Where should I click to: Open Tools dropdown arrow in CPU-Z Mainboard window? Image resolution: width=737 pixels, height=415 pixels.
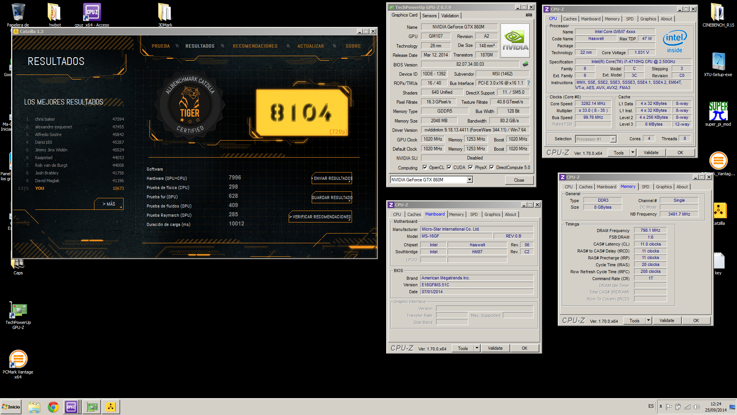[x=476, y=348]
